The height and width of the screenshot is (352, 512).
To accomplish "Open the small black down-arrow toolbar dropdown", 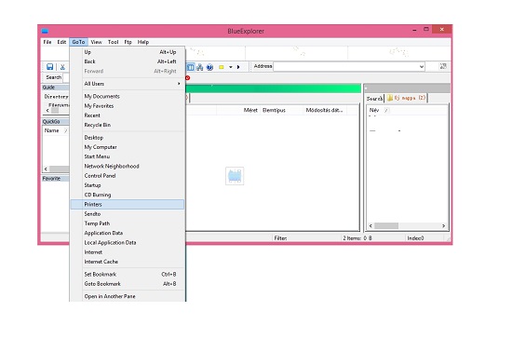I will click(x=231, y=67).
